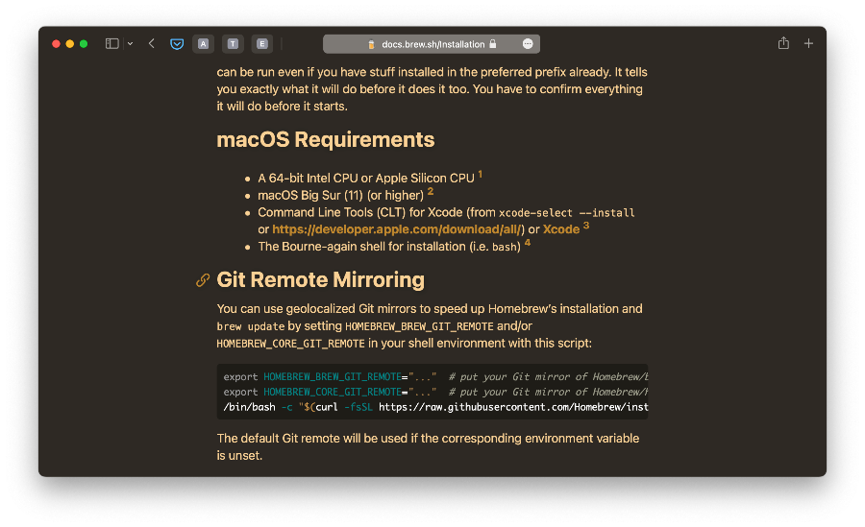Open the pinned tab labeled T

233,43
